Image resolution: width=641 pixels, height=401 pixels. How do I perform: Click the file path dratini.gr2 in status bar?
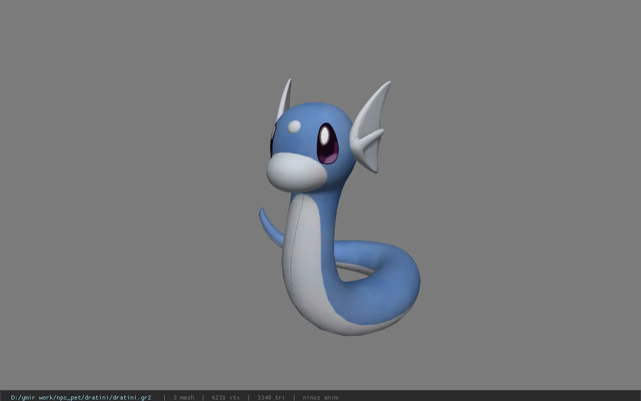tap(81, 397)
